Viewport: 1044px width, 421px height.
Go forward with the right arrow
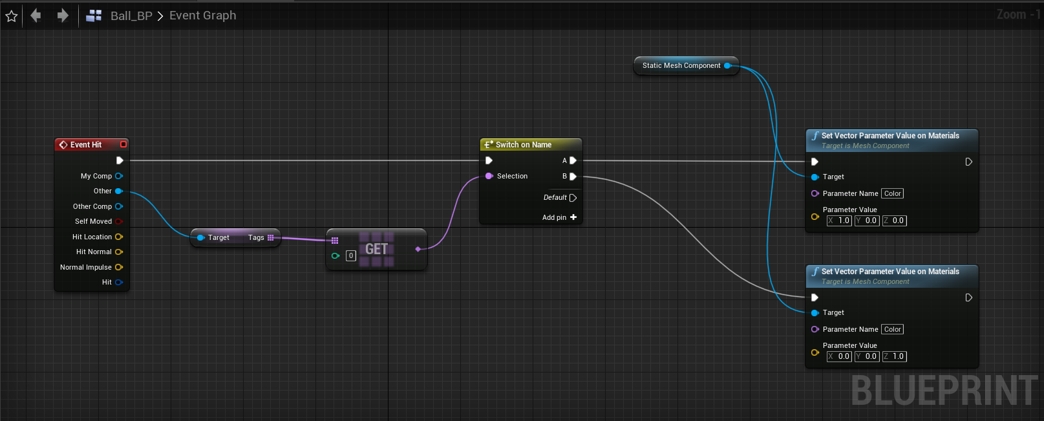pos(63,15)
